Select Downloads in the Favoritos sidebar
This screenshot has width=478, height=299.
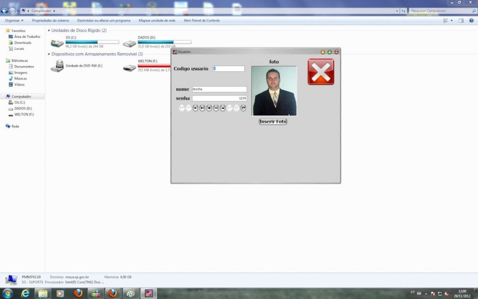22,43
